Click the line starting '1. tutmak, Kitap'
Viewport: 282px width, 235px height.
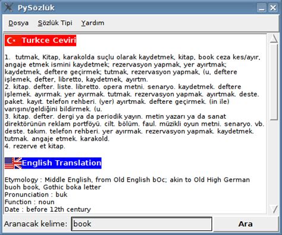pyautogui.click(x=133, y=57)
